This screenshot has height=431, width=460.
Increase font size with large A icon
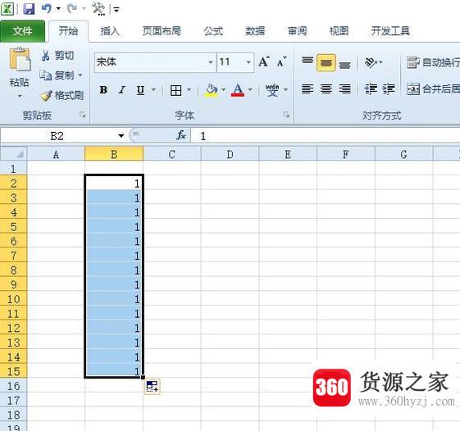point(264,61)
